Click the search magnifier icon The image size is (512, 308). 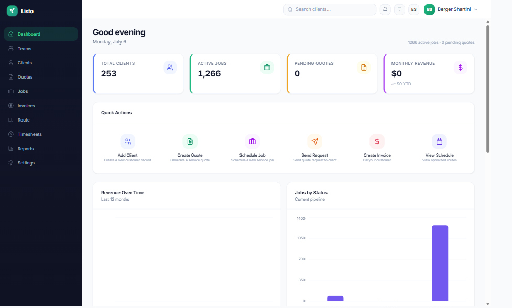(290, 9)
